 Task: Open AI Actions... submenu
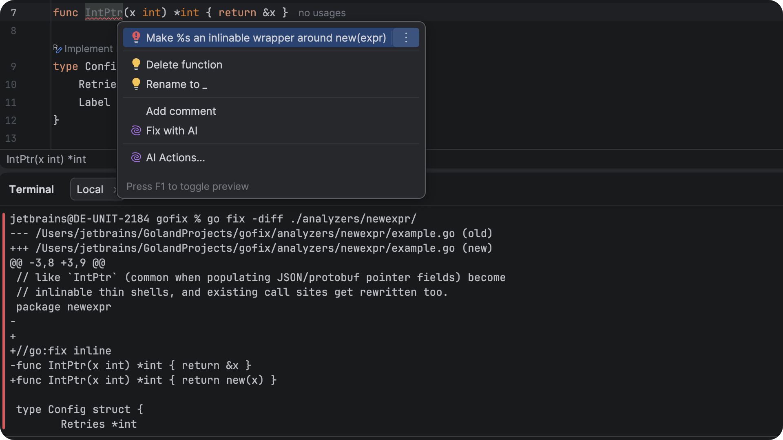tap(271, 157)
